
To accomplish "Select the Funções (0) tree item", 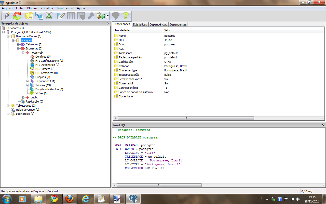I will point(43,77).
